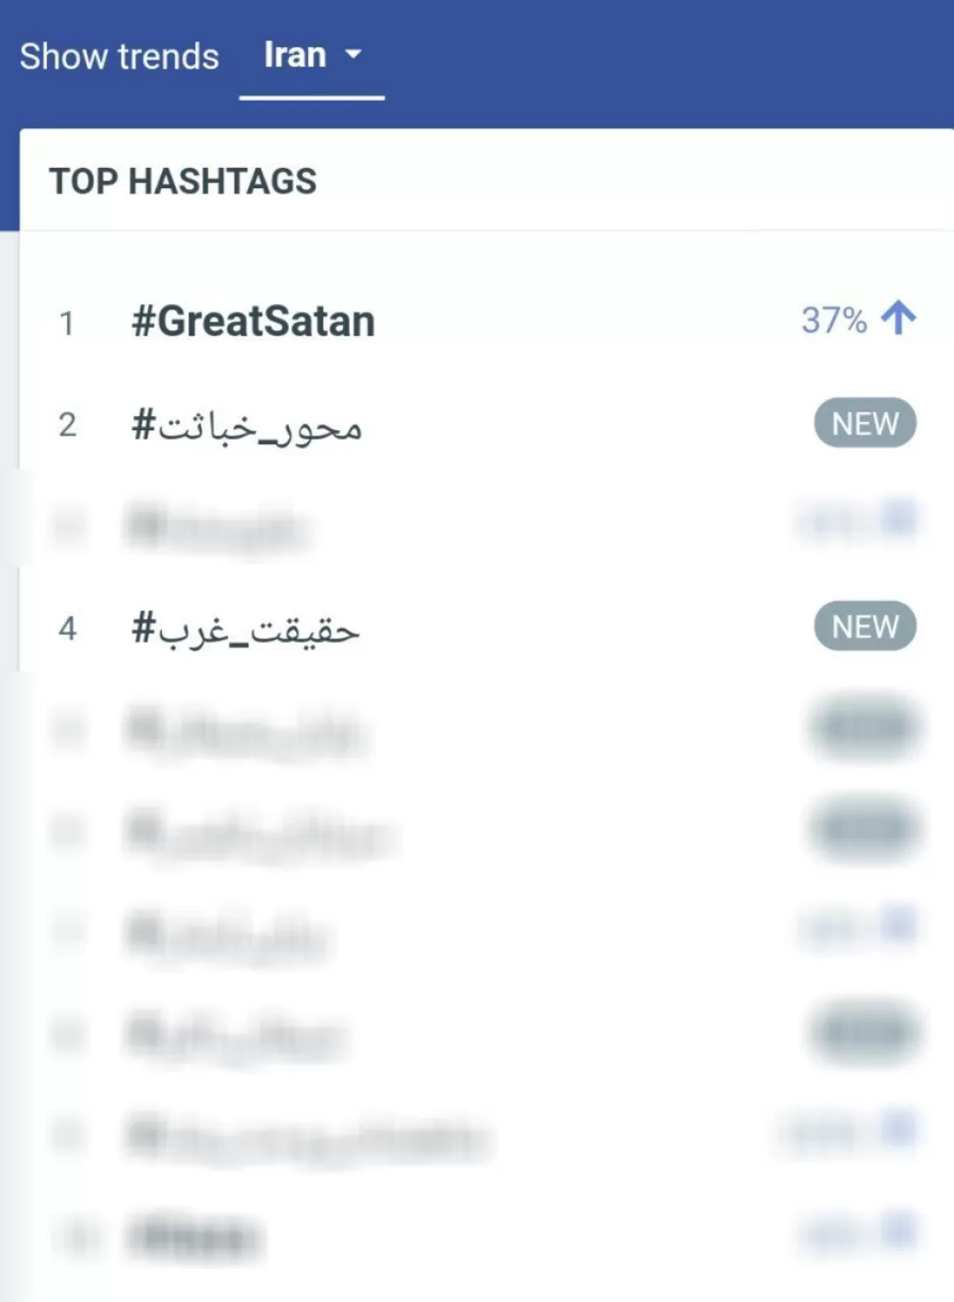Open the Iran country dropdown arrow
The width and height of the screenshot is (954, 1302).
(x=352, y=55)
